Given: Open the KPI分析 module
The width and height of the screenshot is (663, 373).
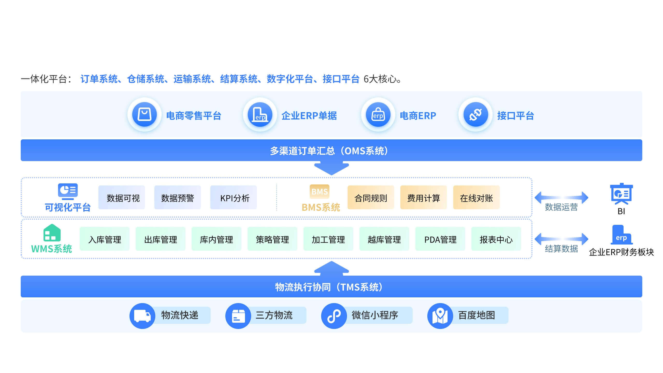Looking at the screenshot, I should pyautogui.click(x=234, y=197).
